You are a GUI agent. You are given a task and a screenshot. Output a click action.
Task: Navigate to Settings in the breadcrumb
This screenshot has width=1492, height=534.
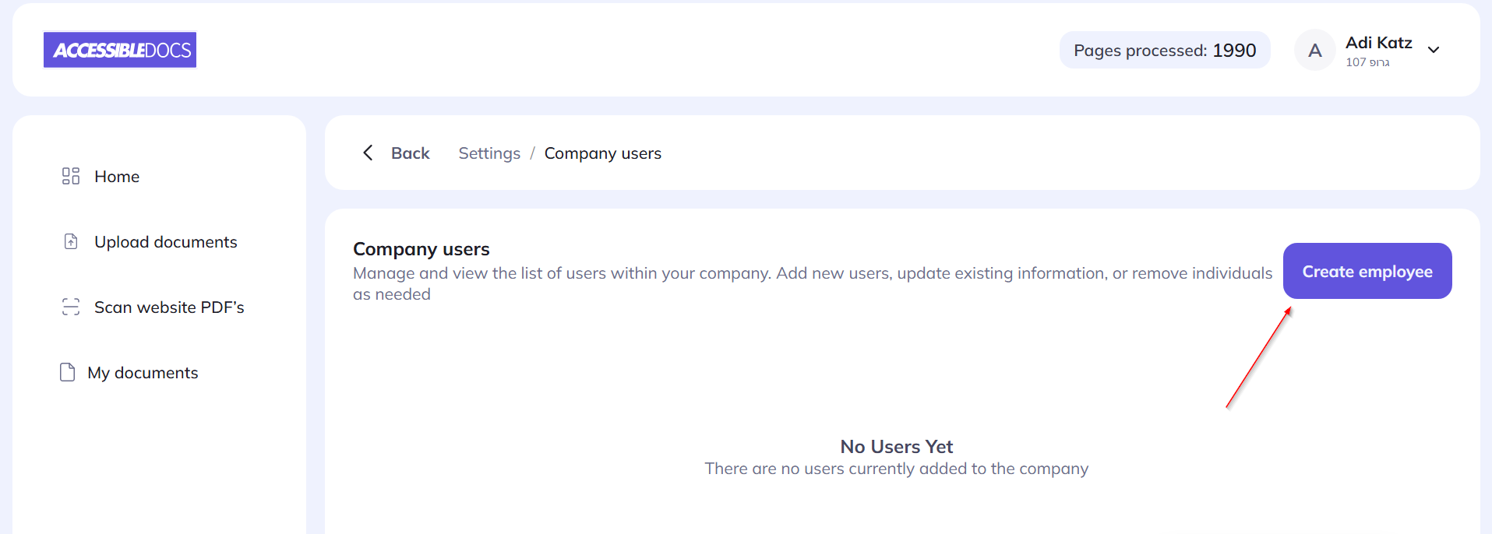point(489,153)
